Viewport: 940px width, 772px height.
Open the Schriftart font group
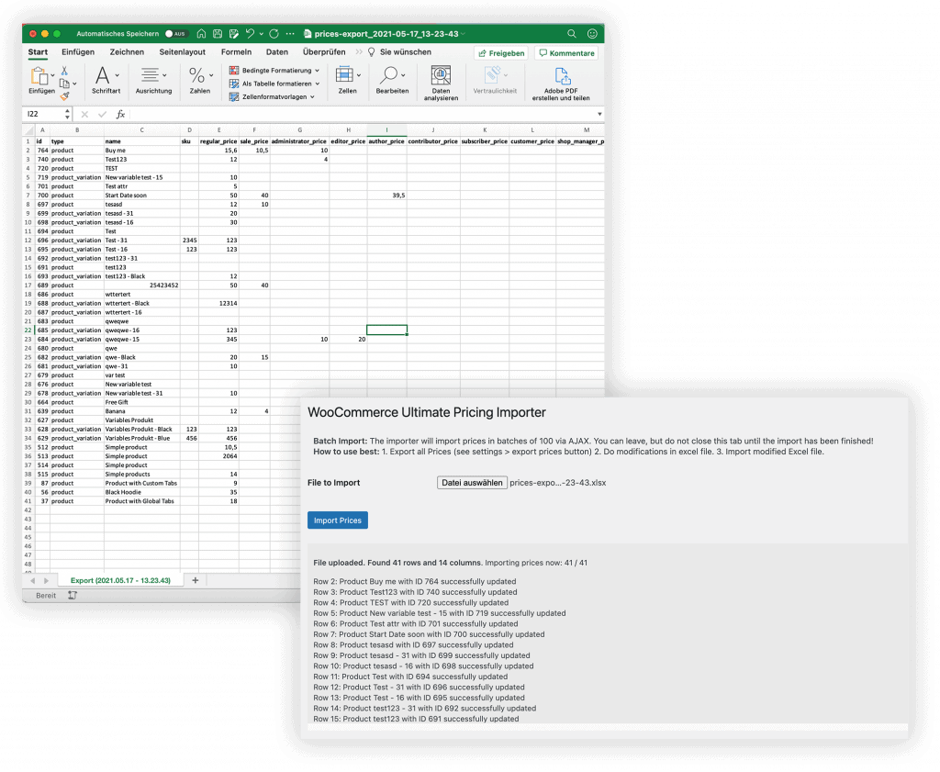click(x=106, y=80)
